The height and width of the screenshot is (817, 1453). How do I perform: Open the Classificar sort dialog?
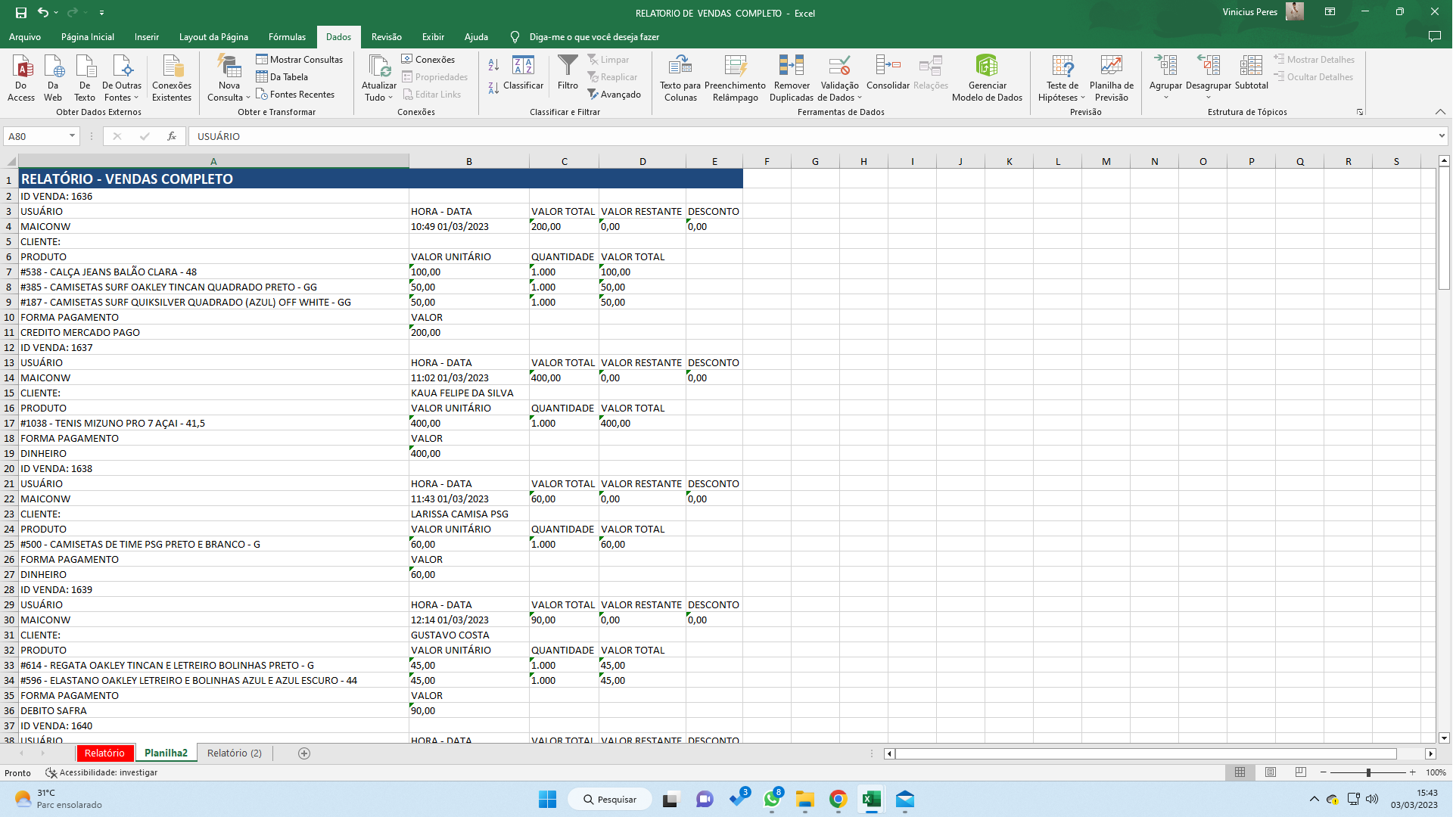point(524,73)
